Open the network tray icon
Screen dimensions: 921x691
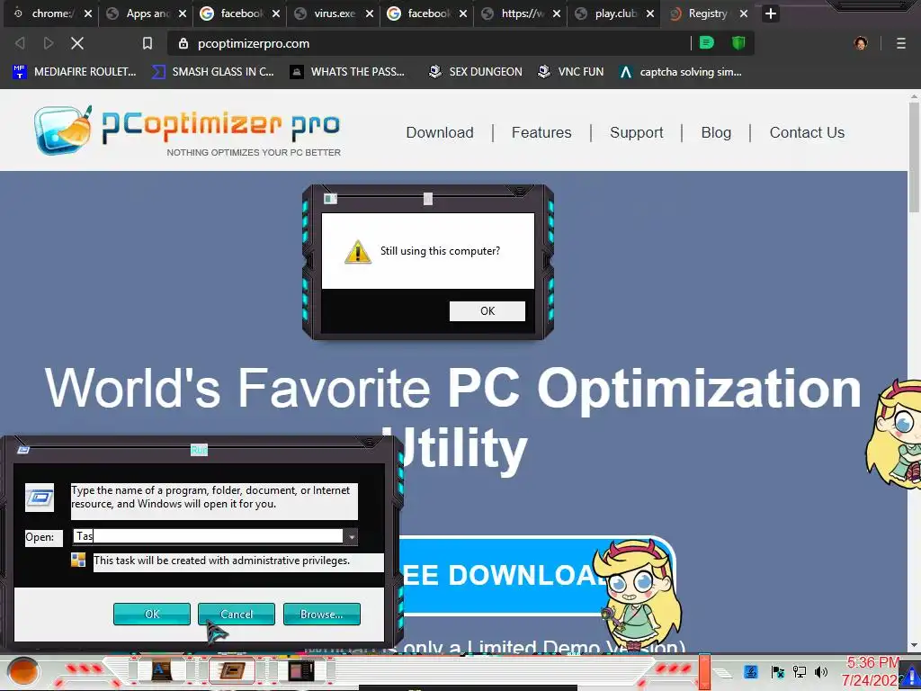click(799, 671)
